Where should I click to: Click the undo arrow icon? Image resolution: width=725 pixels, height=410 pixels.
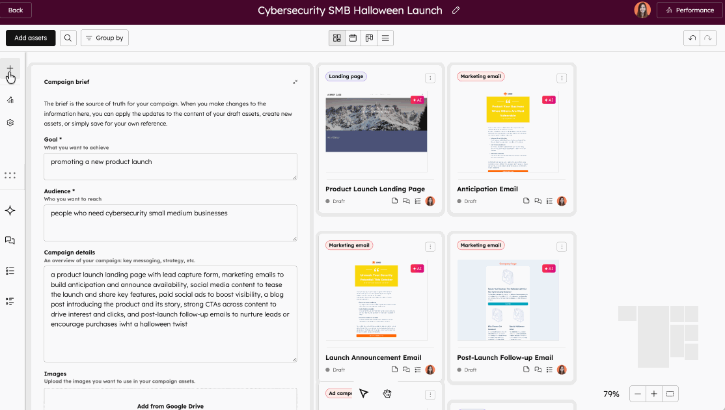point(692,38)
